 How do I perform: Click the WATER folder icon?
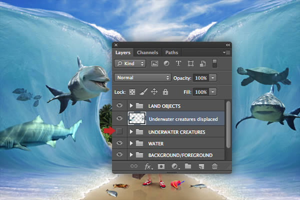(139, 143)
